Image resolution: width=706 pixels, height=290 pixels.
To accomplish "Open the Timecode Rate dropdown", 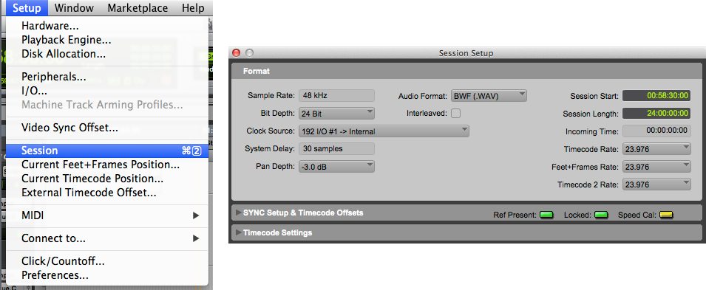I will tap(656, 149).
